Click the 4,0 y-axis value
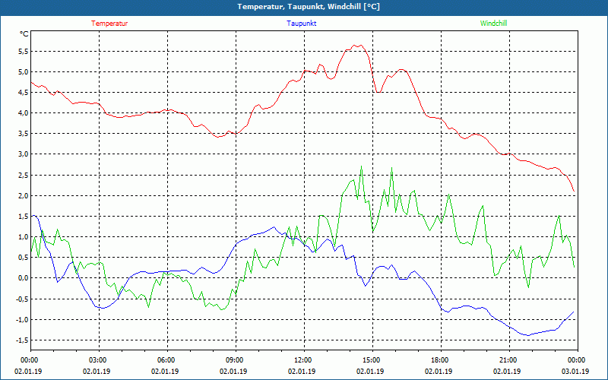 point(23,112)
